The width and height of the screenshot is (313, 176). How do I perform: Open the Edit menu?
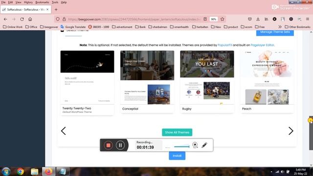coord(10,2)
